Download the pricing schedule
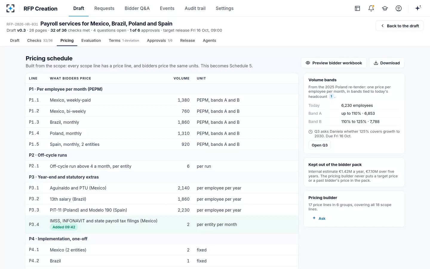The image size is (430, 269). coord(387,63)
